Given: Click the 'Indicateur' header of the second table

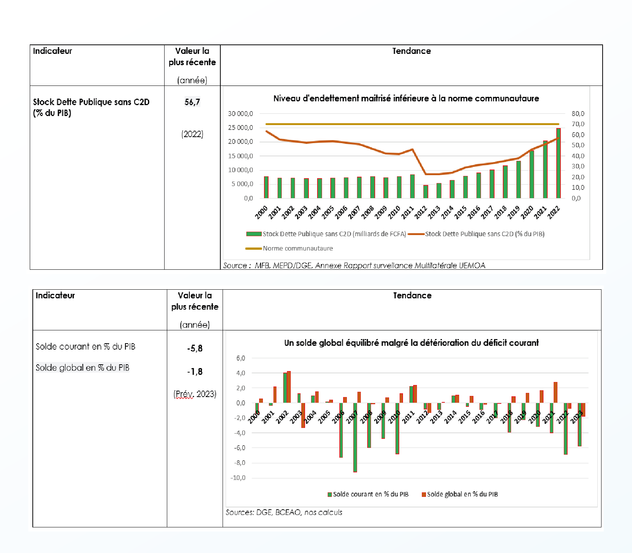Looking at the screenshot, I should coord(55,295).
